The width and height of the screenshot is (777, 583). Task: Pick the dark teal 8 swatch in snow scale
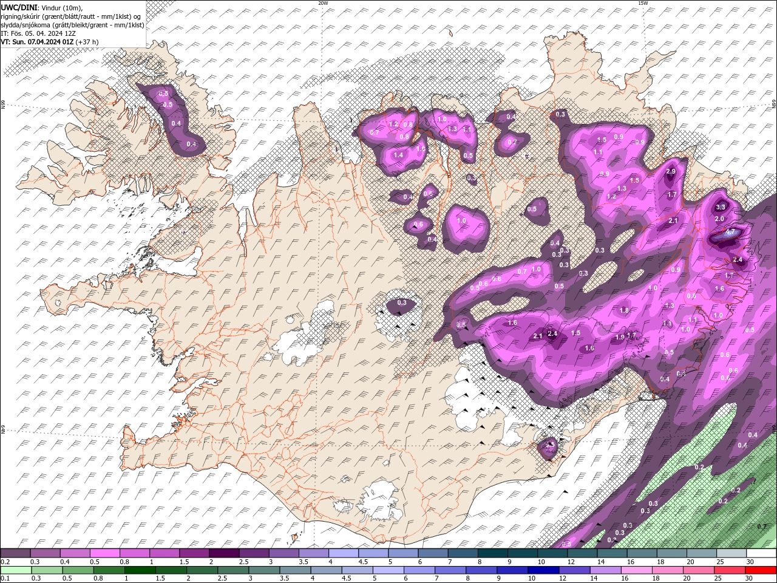(493, 553)
